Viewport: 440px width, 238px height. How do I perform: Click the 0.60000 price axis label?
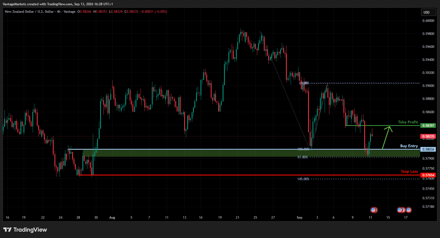[428, 21]
